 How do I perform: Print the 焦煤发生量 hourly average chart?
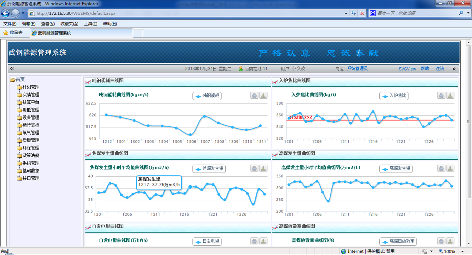254,168
